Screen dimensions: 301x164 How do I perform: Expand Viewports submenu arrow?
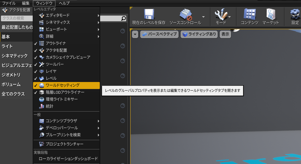98,30
